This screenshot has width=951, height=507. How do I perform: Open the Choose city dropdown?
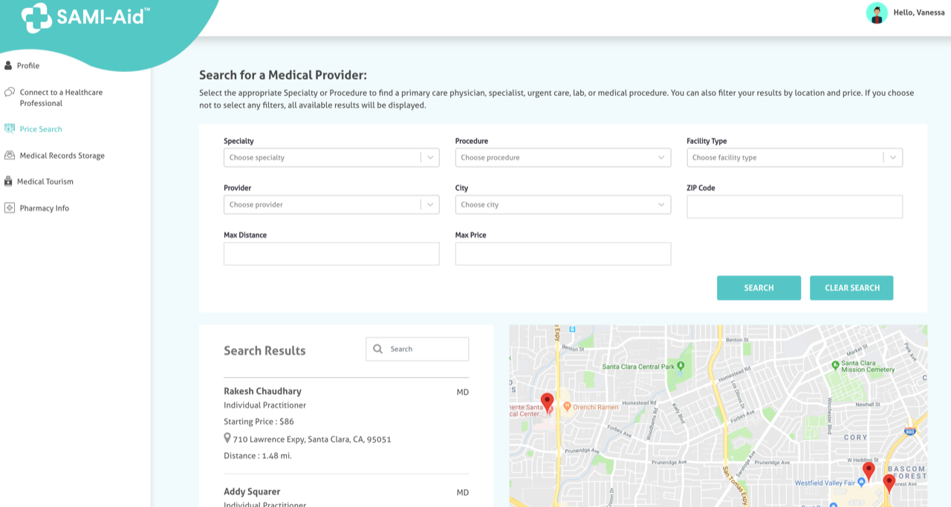[x=562, y=205]
